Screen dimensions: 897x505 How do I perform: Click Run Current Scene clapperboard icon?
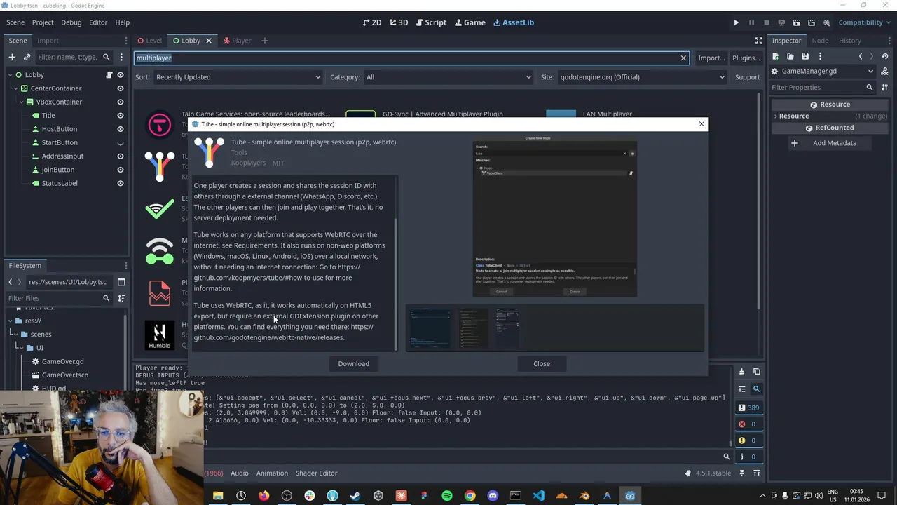pos(796,22)
